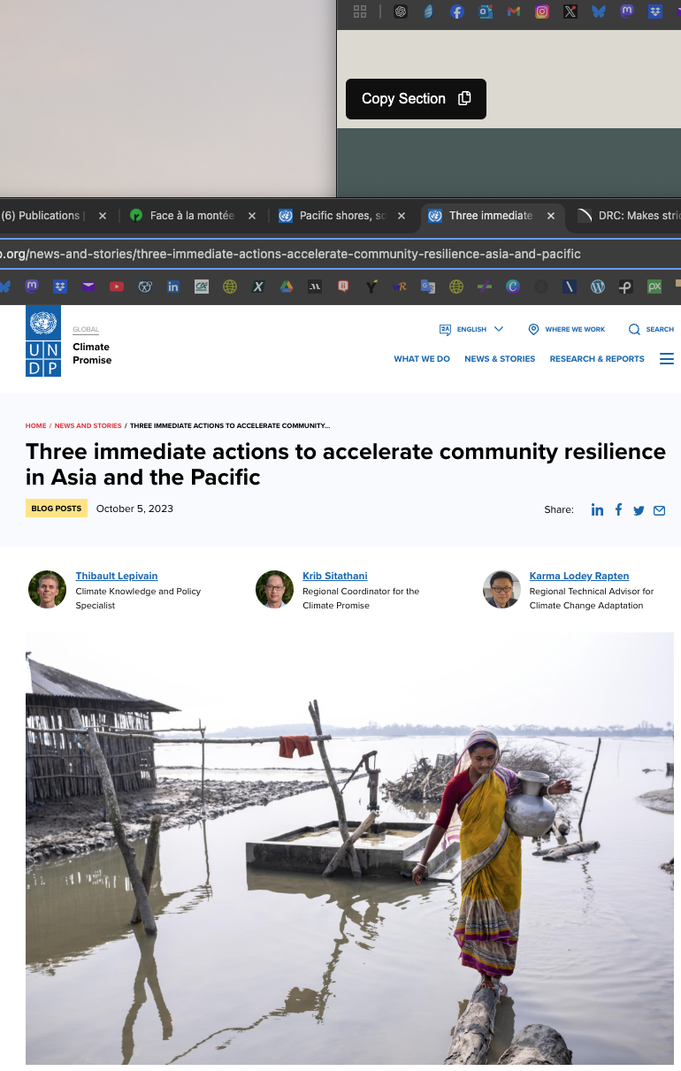Share the article on Facebook
Screen dimensions: 681x1071
pyautogui.click(x=619, y=509)
